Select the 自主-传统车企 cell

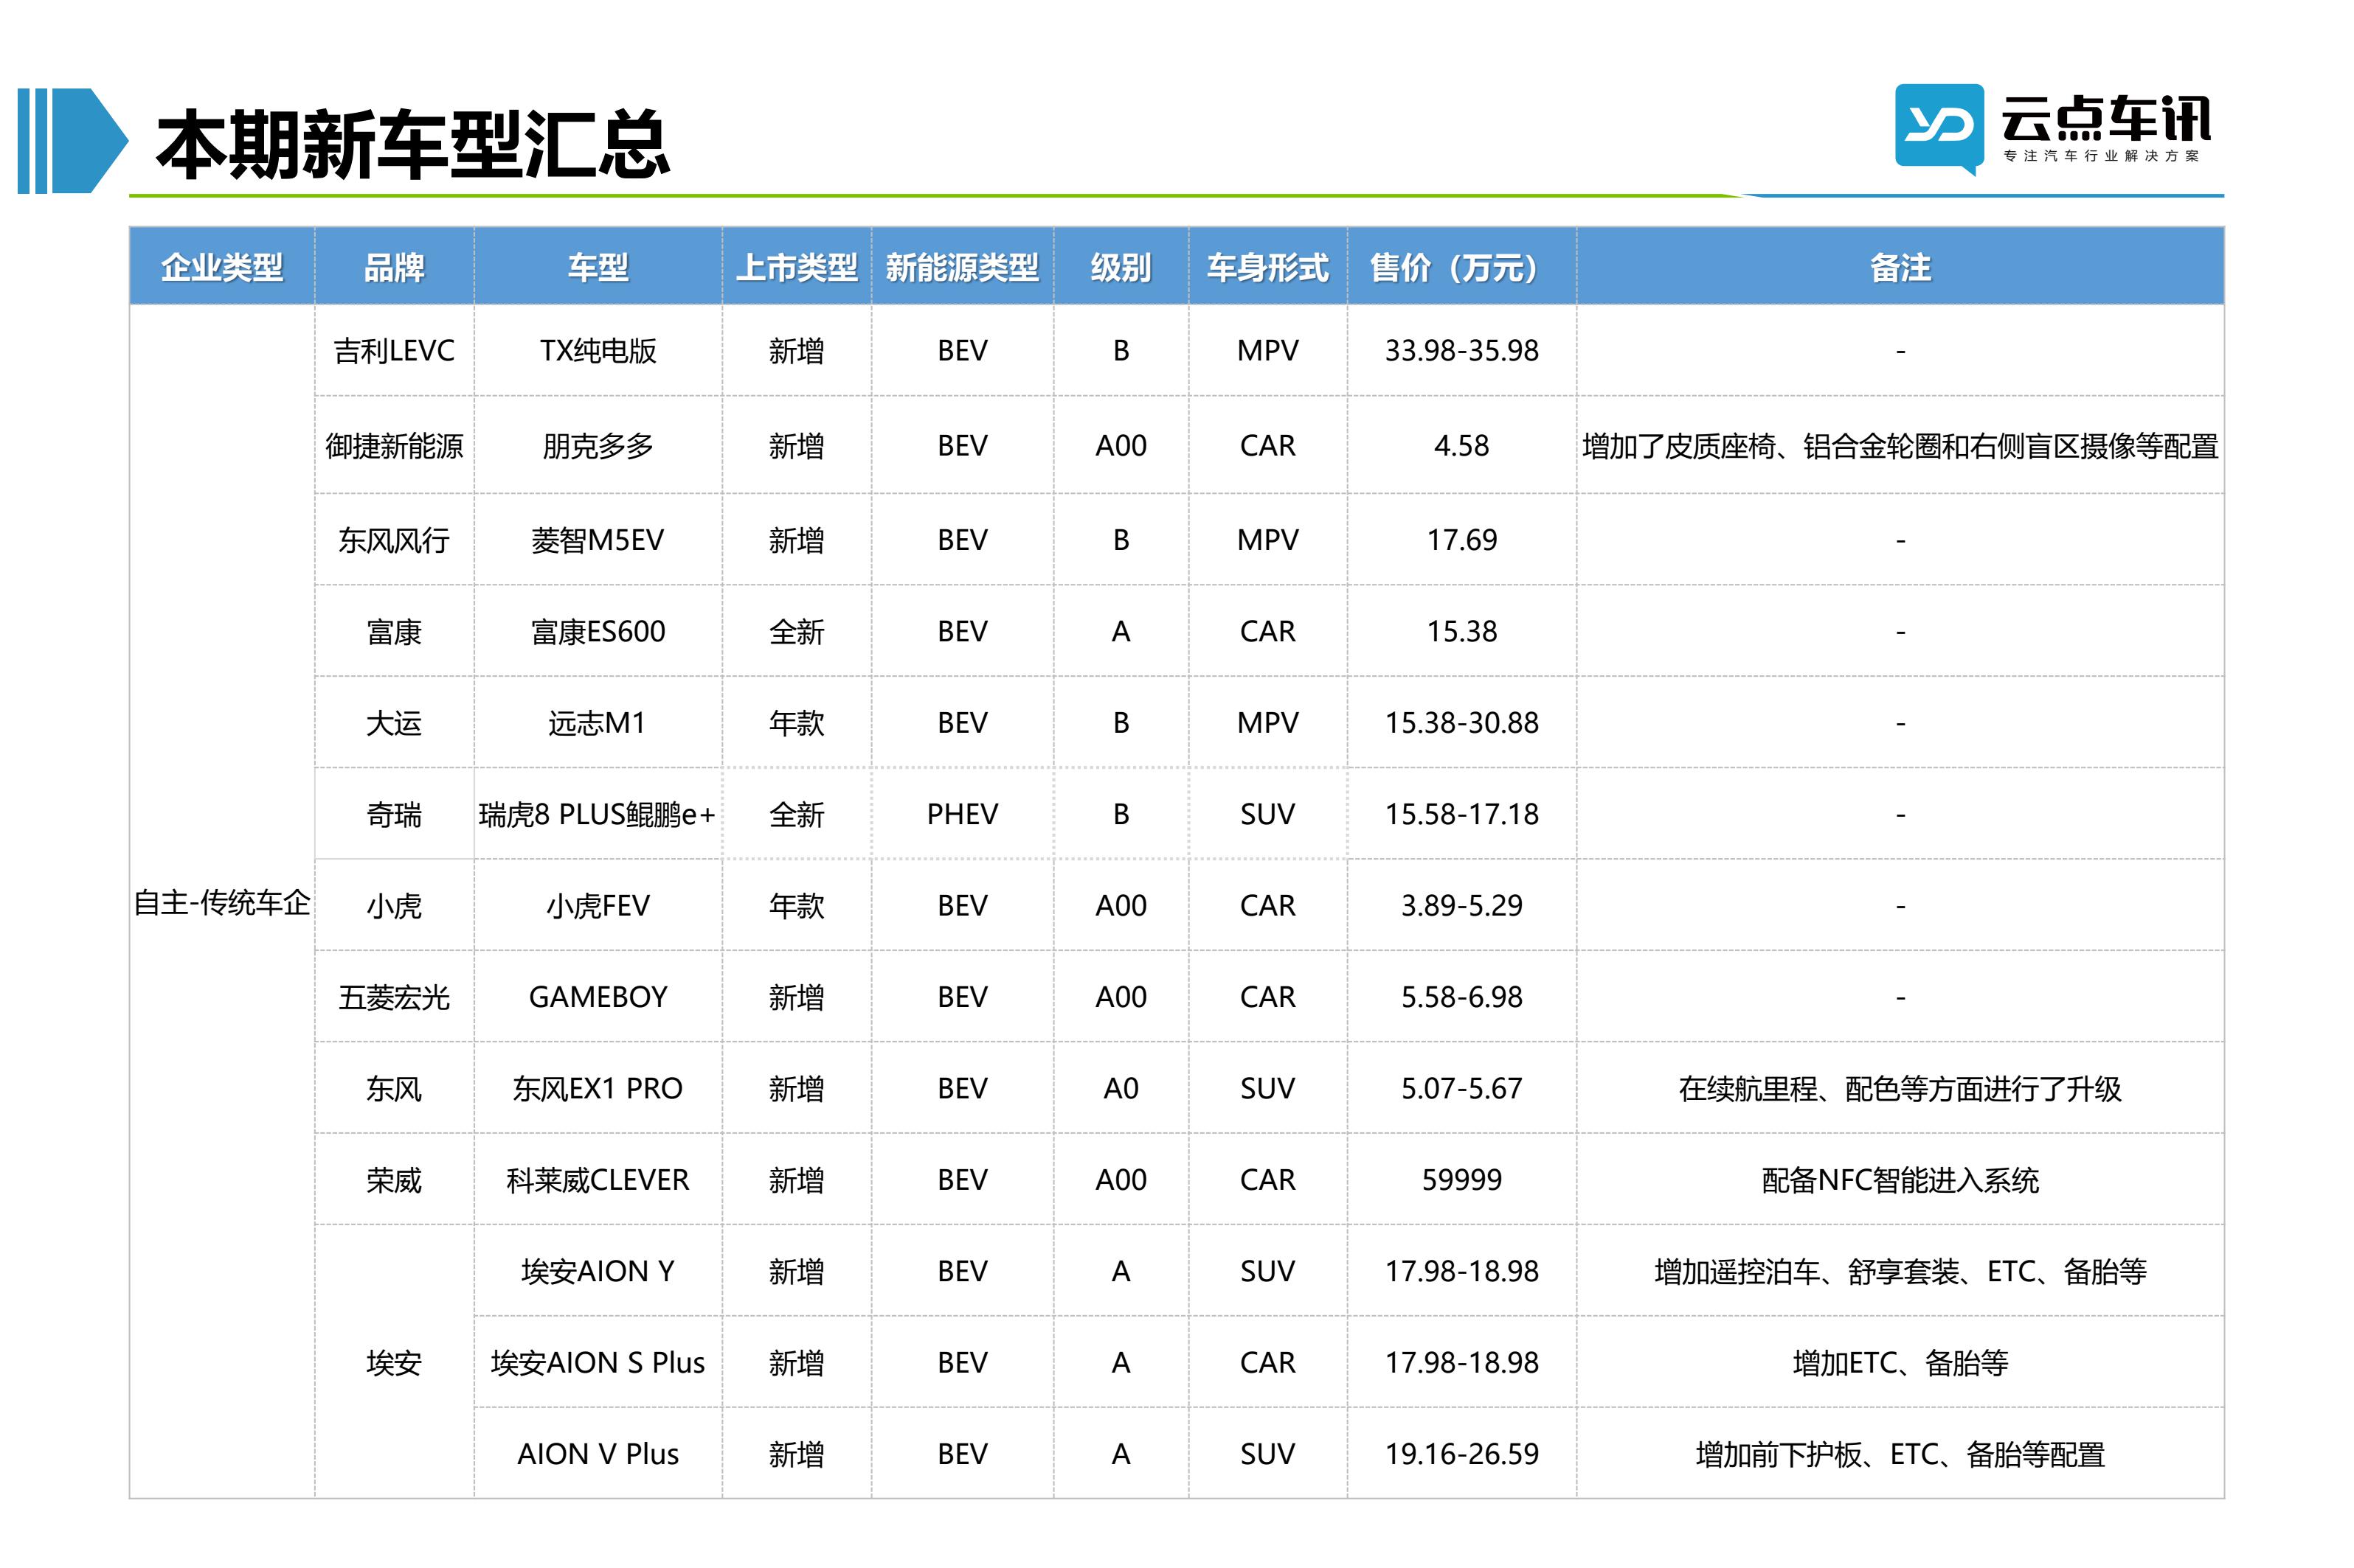click(222, 902)
